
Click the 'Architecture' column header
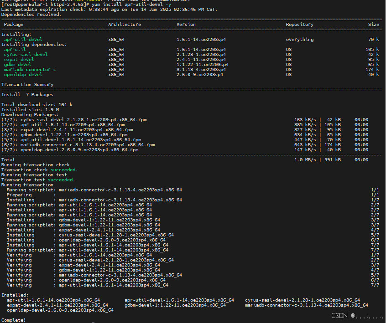pyautogui.click(x=125, y=25)
